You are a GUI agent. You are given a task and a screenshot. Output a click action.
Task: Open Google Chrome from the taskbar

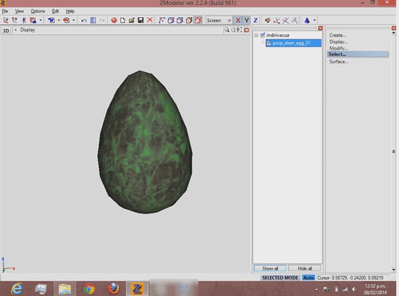[x=89, y=288]
